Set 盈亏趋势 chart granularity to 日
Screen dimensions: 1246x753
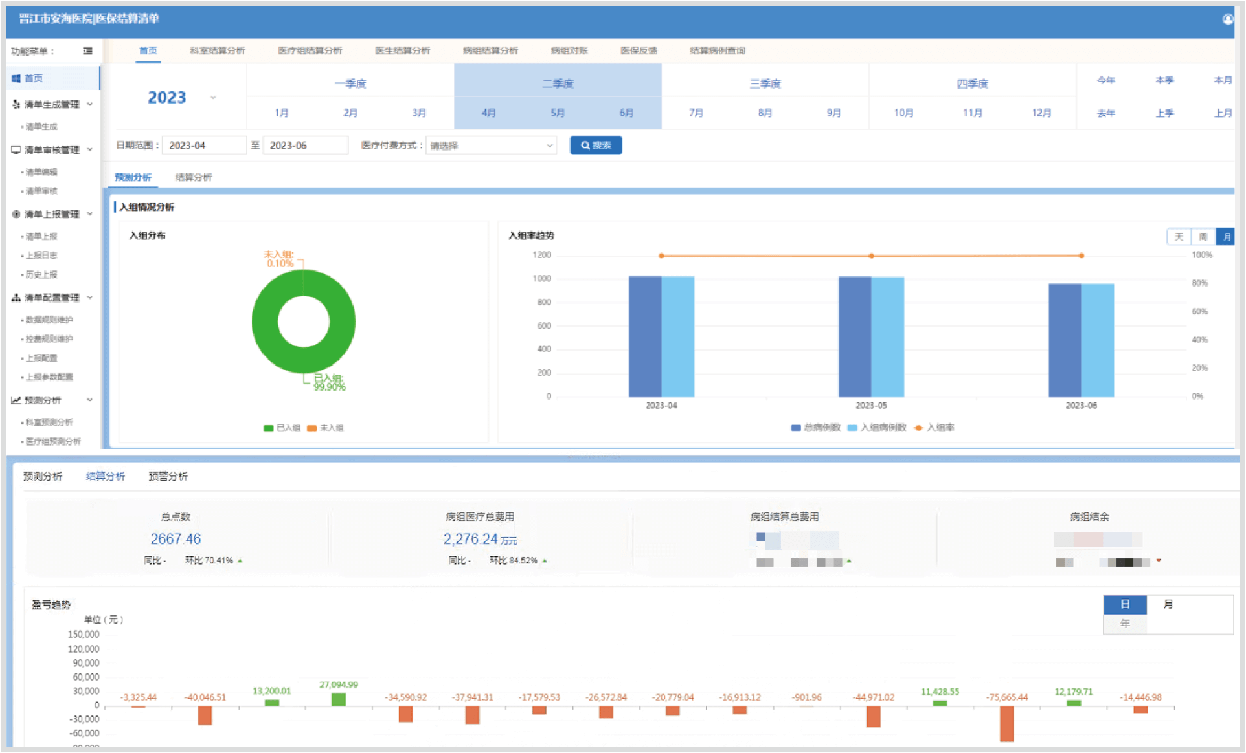click(1125, 604)
